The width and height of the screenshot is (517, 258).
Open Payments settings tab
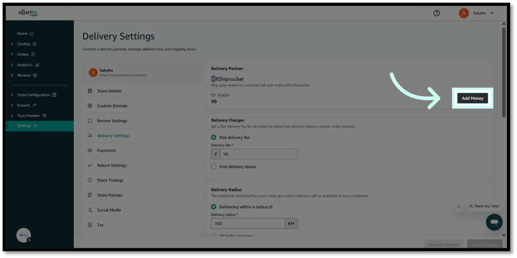(106, 151)
